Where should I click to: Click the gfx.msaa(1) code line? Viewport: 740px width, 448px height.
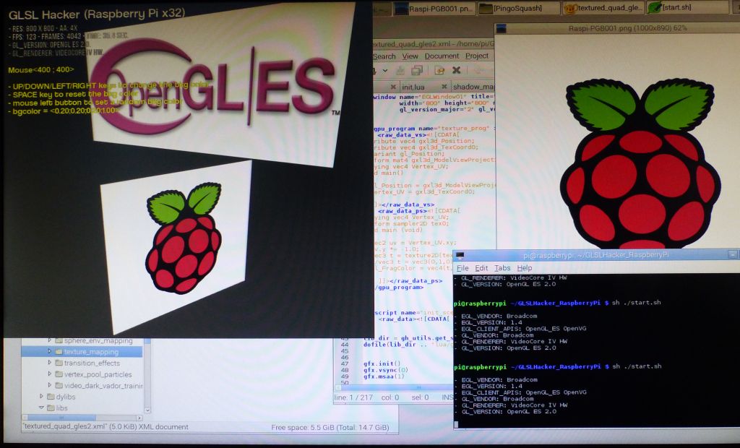[x=384, y=376]
